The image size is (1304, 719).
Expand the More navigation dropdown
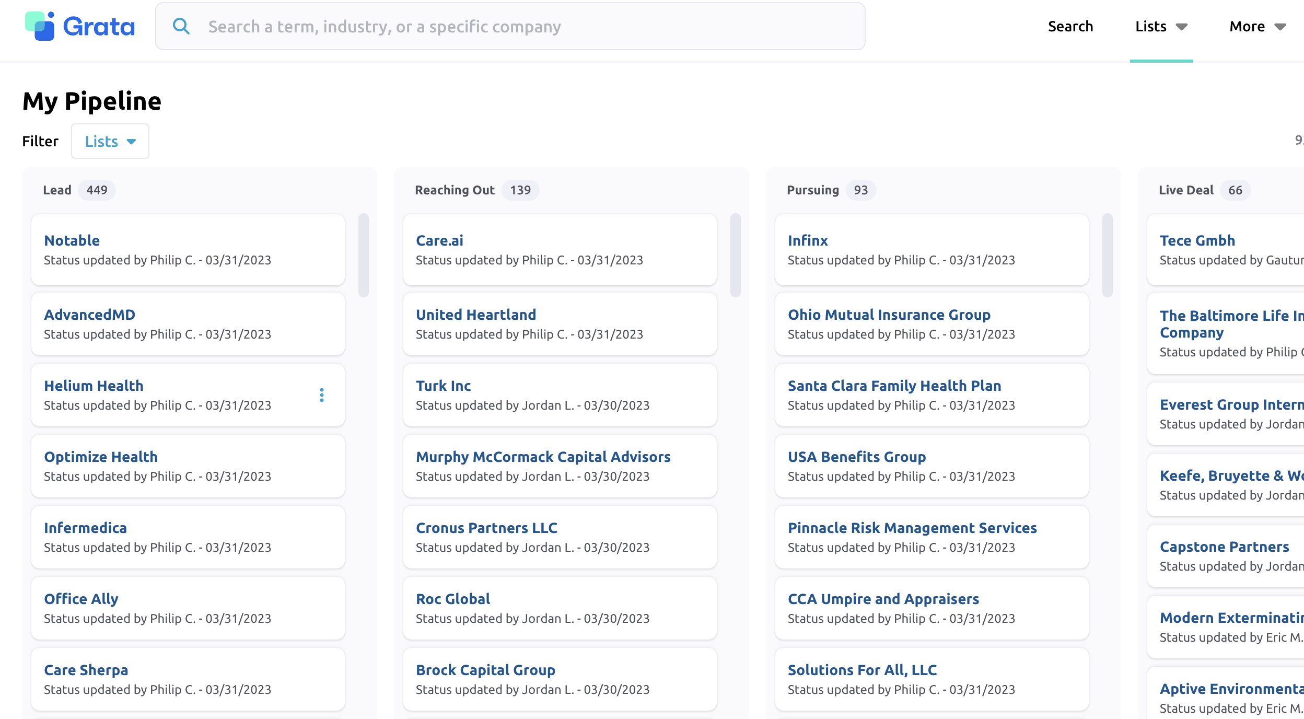pyautogui.click(x=1258, y=26)
